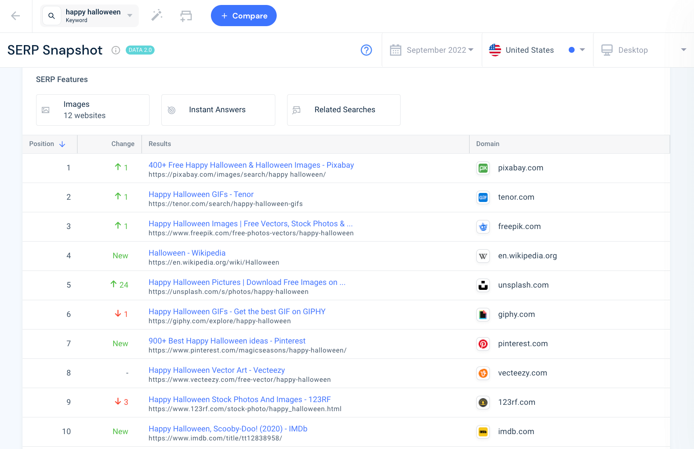Image resolution: width=694 pixels, height=449 pixels.
Task: Click the save keyword to list icon
Action: tap(186, 15)
